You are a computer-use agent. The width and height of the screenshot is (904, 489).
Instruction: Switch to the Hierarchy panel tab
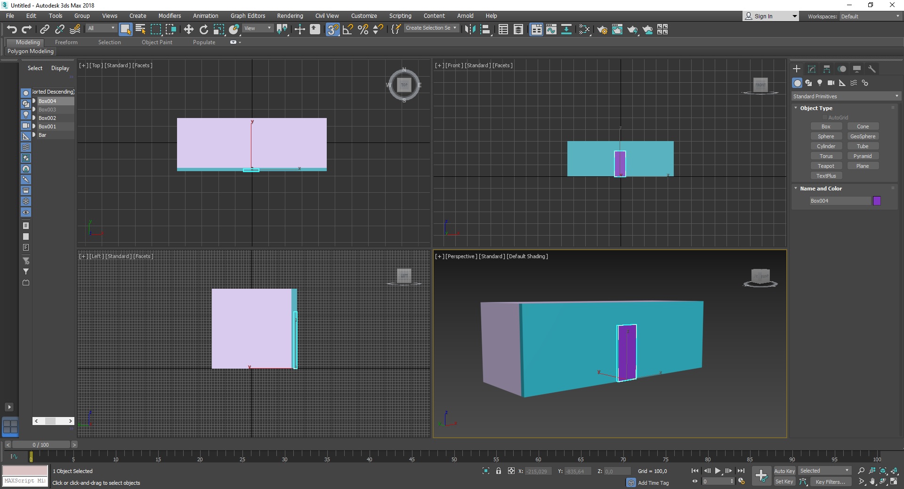(827, 69)
